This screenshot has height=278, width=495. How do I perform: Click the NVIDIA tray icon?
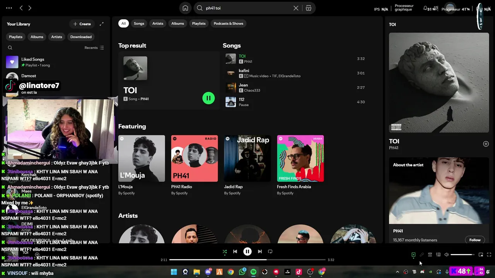pyautogui.click(x=430, y=272)
